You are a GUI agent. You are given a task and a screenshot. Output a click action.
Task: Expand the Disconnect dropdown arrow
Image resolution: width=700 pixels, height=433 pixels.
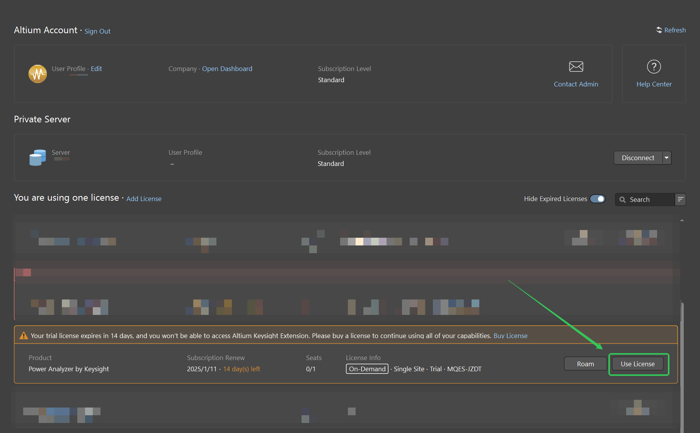coord(667,158)
